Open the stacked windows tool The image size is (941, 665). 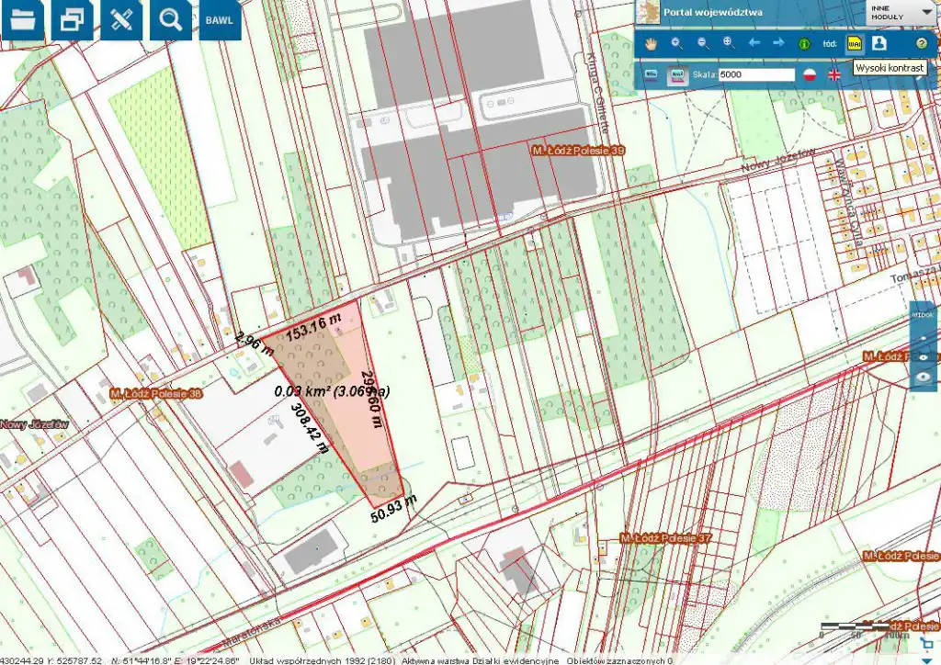pos(72,19)
